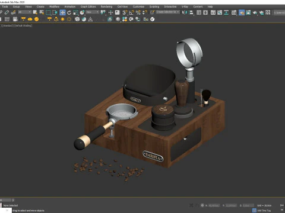Toggle Isolate Selection in status bar
The width and height of the screenshot is (285, 213).
pos(191,205)
